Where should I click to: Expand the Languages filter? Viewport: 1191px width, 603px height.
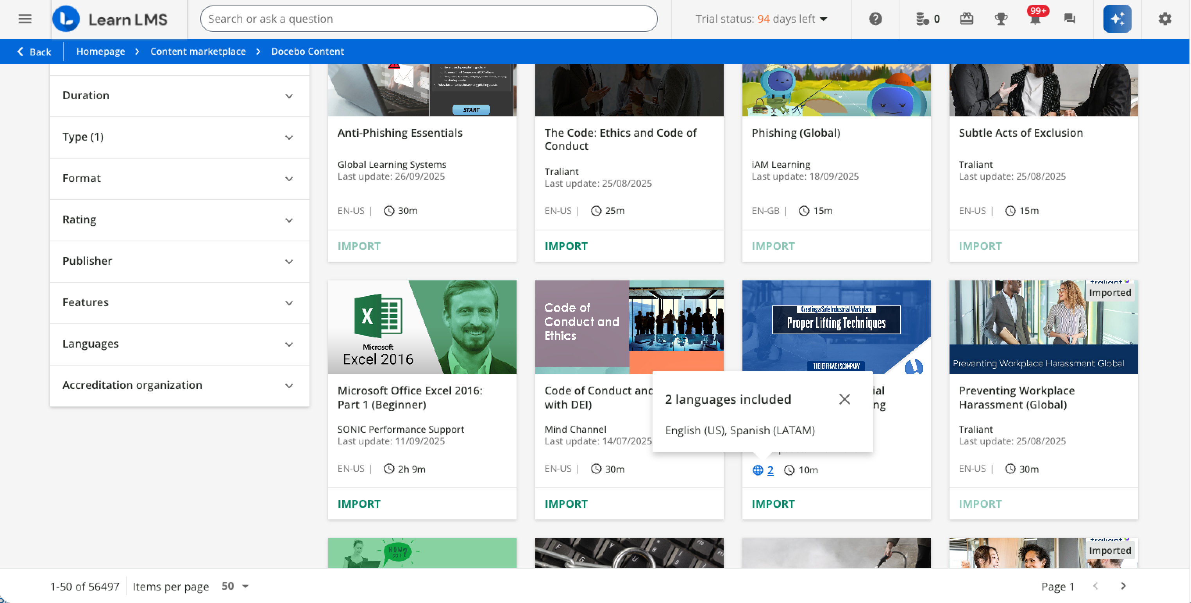pos(179,344)
